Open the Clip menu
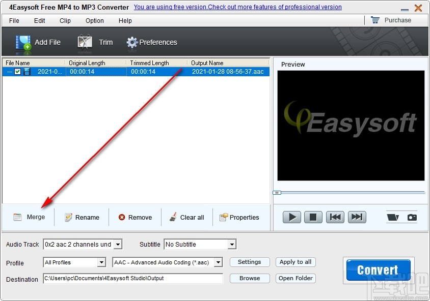 tap(65, 21)
